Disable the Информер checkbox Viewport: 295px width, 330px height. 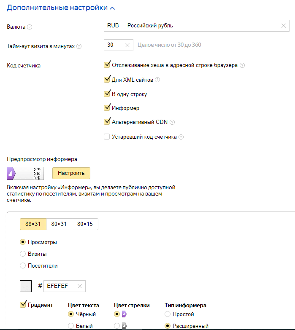click(107, 107)
